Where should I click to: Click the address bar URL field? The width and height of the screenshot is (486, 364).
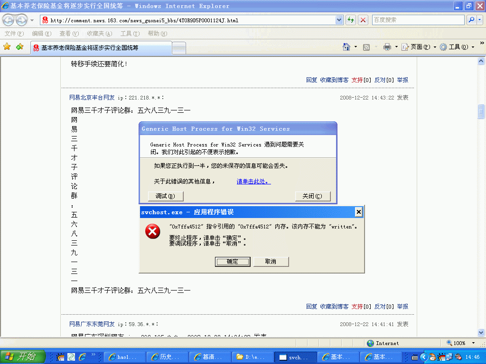pos(187,20)
